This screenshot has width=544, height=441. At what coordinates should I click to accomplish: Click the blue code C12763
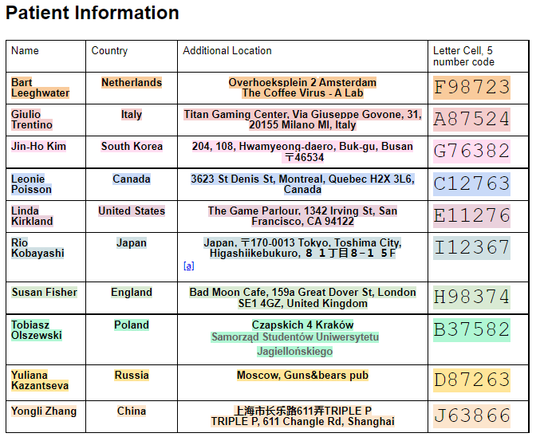(471, 184)
